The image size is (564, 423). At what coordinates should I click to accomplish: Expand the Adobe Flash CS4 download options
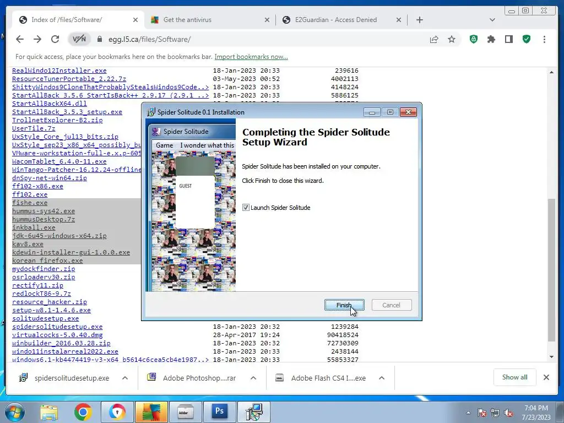click(382, 378)
